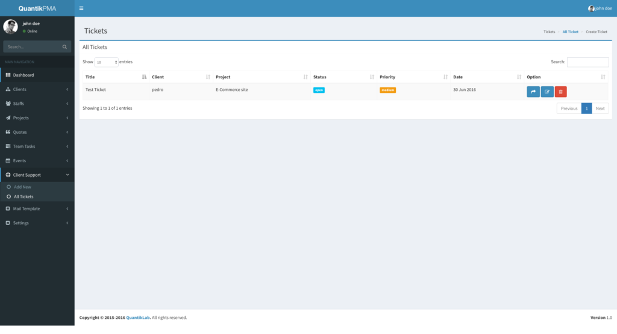This screenshot has height=334, width=617.
Task: Click the Quotes quotation mark icon
Action: point(8,132)
